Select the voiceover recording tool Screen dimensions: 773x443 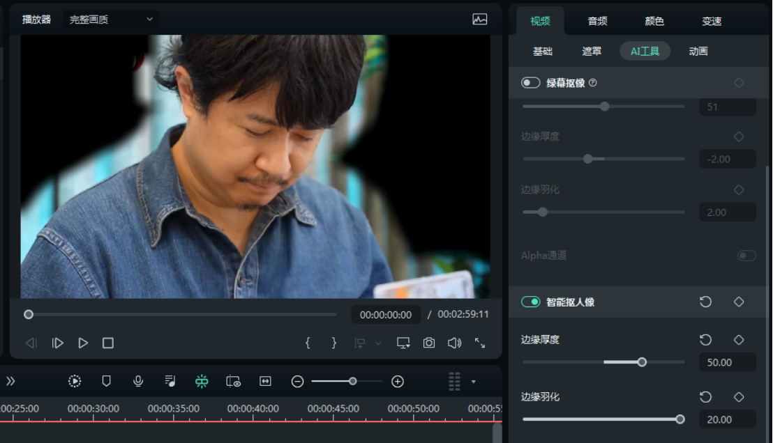(x=137, y=381)
